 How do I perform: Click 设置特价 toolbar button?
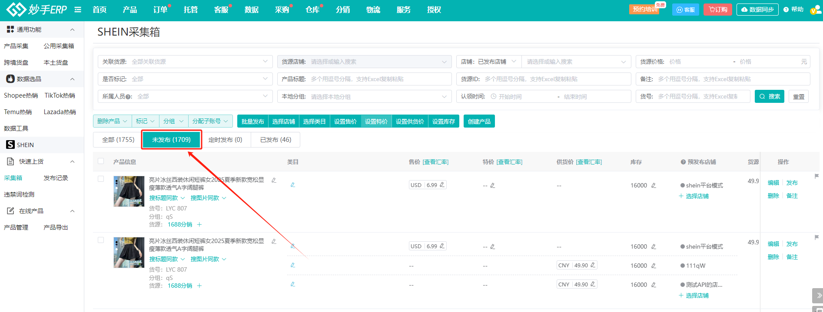[x=376, y=121]
